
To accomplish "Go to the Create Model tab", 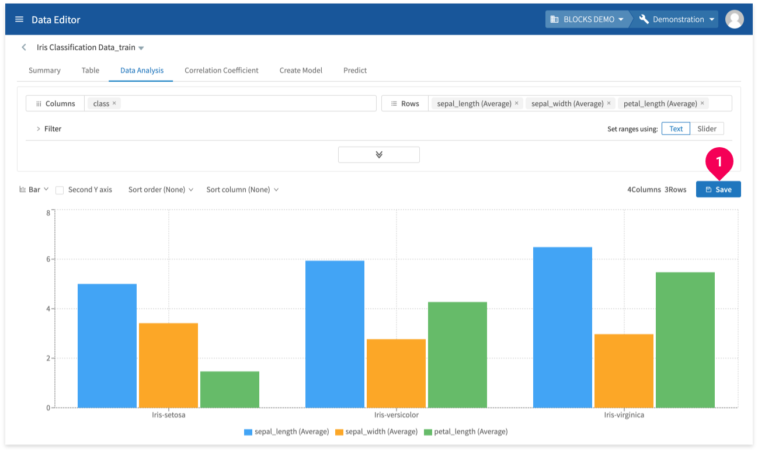I will 301,70.
